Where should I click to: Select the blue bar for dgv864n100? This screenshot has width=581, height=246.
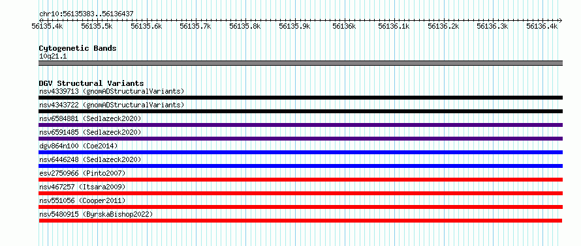(x=300, y=152)
